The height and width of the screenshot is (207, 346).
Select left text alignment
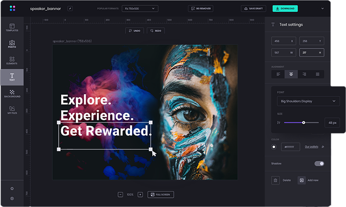[278, 74]
